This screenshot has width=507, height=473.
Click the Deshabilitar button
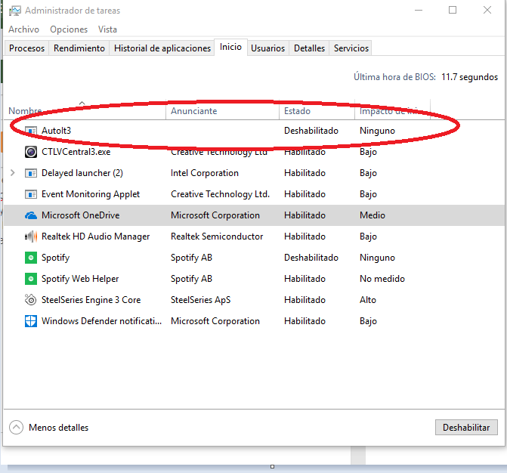tap(466, 428)
